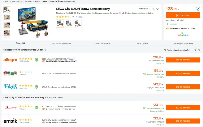The image size is (203, 127).
Task: Click the green trust shield for Fikos
Action: 36,87
